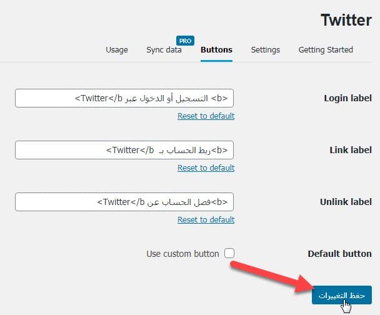Click the bold "Login label" field title

click(x=347, y=98)
